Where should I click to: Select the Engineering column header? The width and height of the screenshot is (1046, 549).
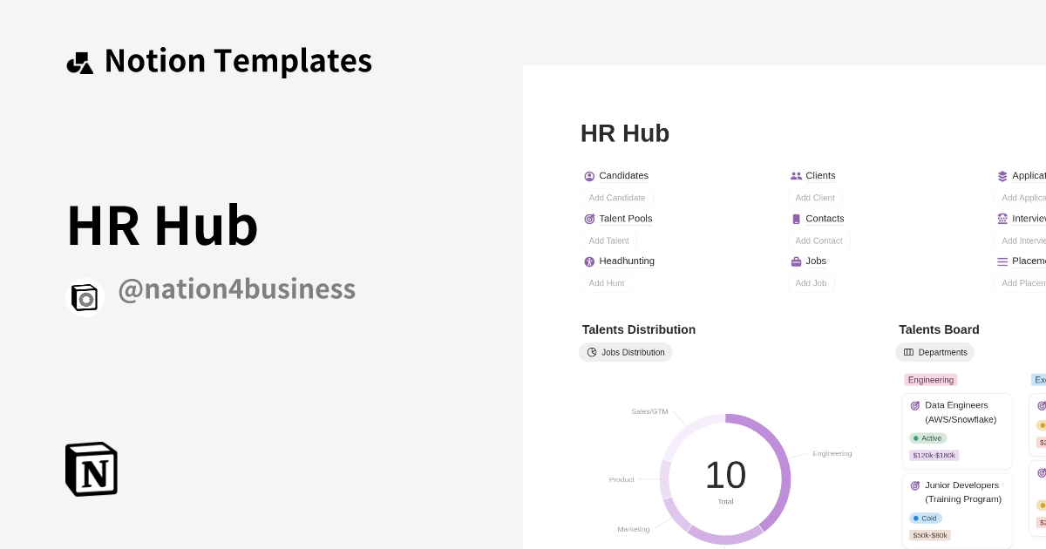click(930, 380)
